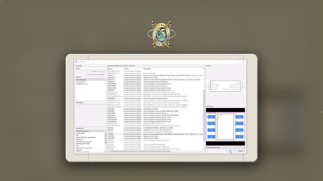
Task: Select Integrated Circuit in the Category list
Action: pyautogui.click(x=82, y=84)
